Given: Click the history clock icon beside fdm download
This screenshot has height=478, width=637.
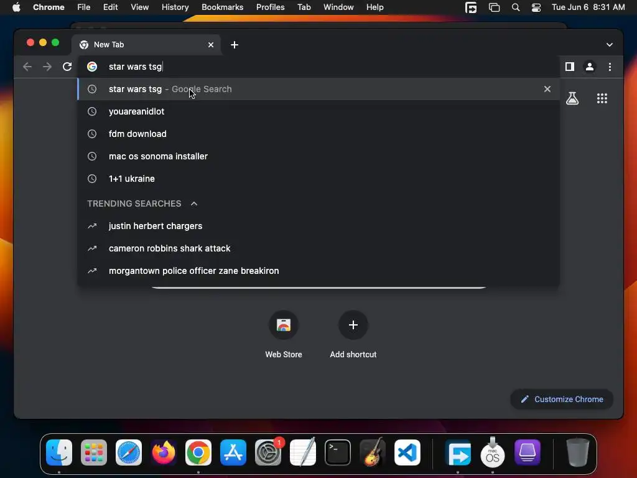Looking at the screenshot, I should coord(92,134).
